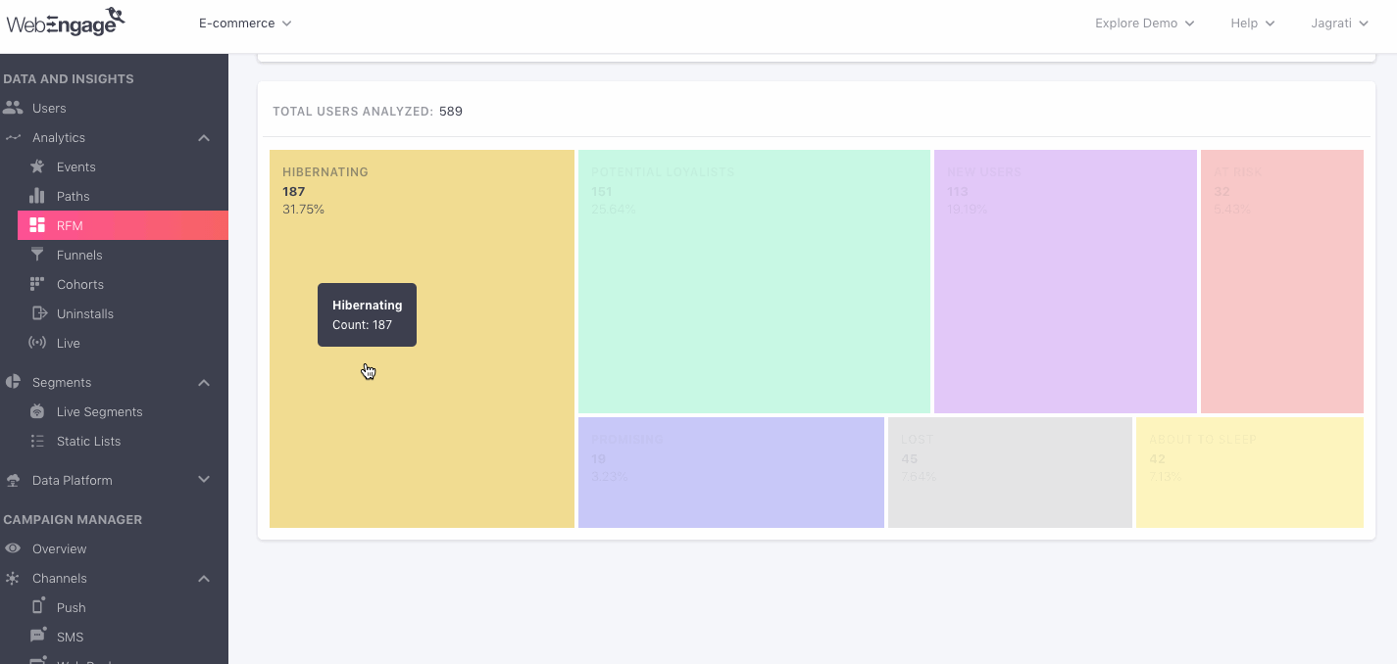Click the Analytics trend line icon

13,137
